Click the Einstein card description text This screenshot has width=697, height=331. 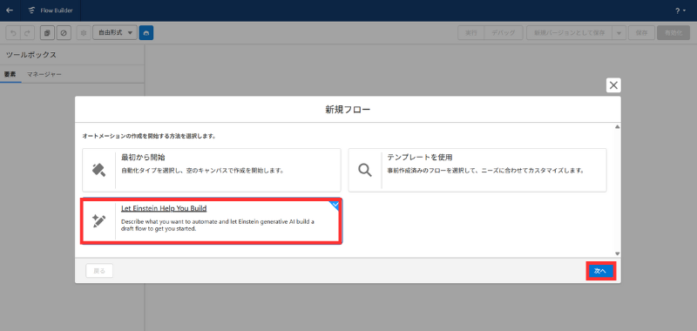coord(218,226)
